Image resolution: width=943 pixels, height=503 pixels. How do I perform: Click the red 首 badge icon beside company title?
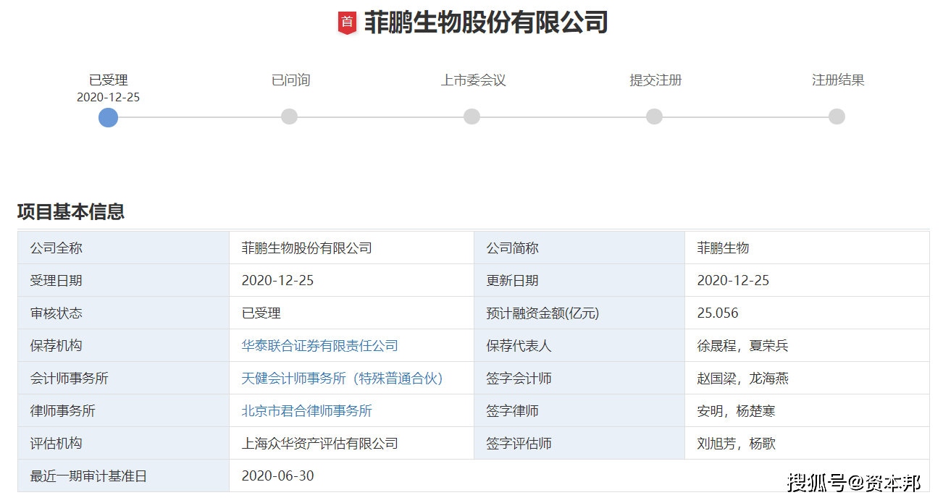point(348,22)
